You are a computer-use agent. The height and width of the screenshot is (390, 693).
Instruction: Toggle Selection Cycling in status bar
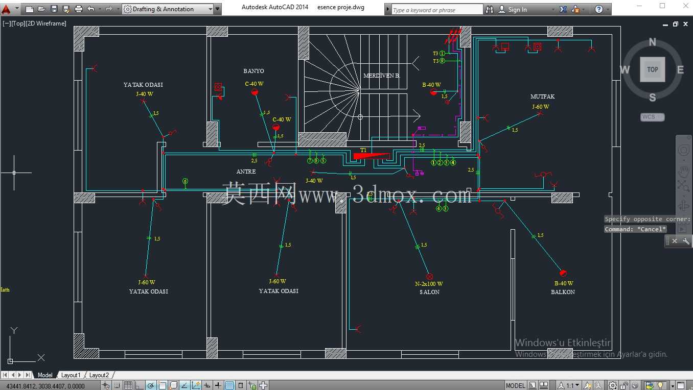[x=252, y=385]
